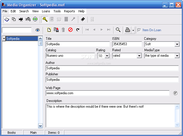Select the Books media type icon
Image resolution: width=183 pixels, height=136 pixels.
point(7,19)
